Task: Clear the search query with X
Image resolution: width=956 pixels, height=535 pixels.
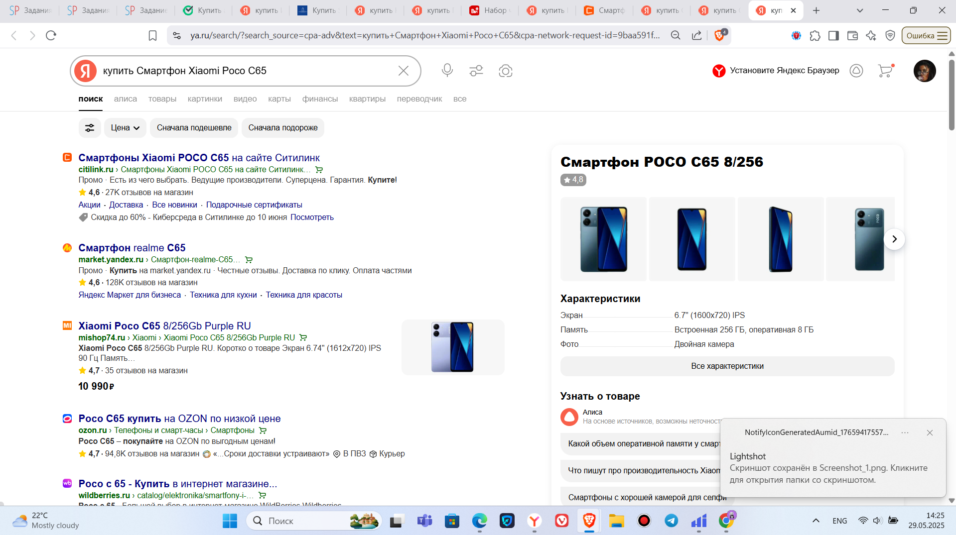Action: click(x=404, y=71)
